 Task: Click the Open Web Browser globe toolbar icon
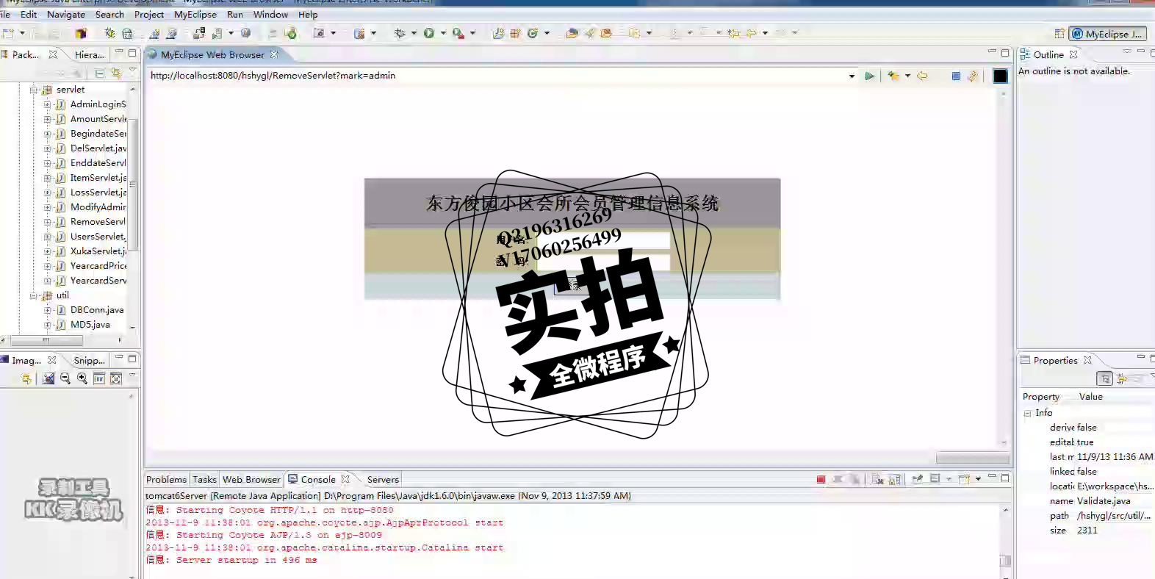coord(245,33)
